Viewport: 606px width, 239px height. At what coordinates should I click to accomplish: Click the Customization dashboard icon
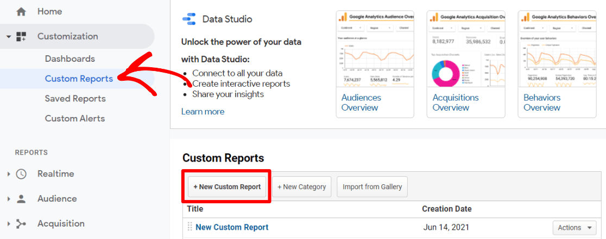coord(21,37)
